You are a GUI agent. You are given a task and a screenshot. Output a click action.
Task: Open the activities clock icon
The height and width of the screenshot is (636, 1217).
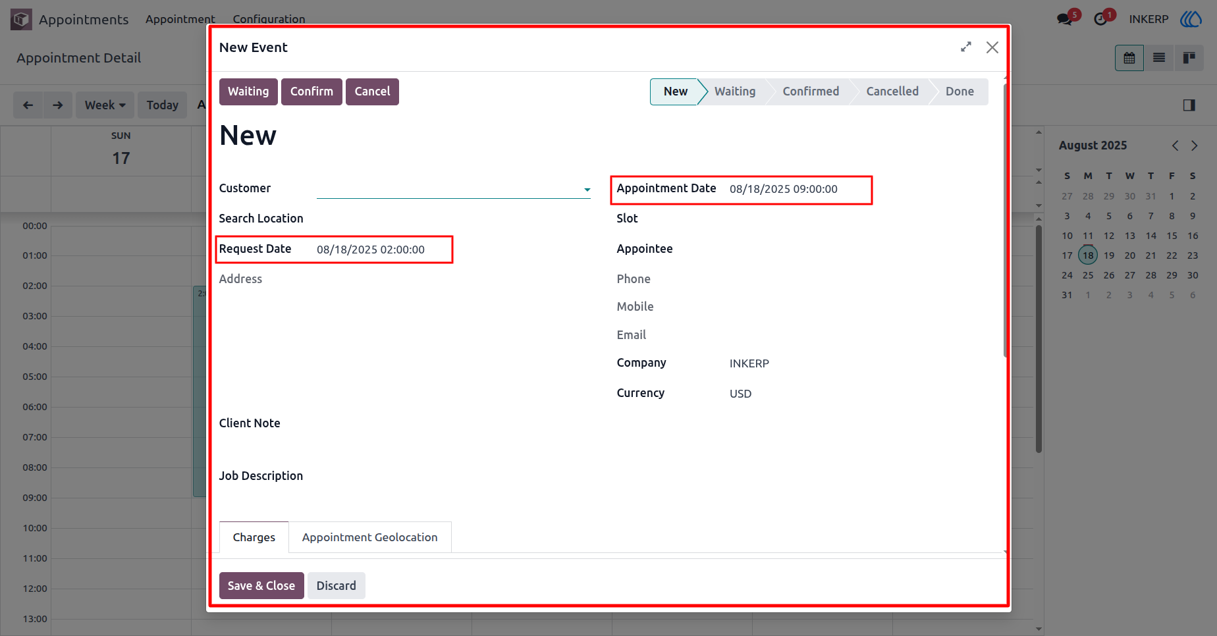point(1100,19)
